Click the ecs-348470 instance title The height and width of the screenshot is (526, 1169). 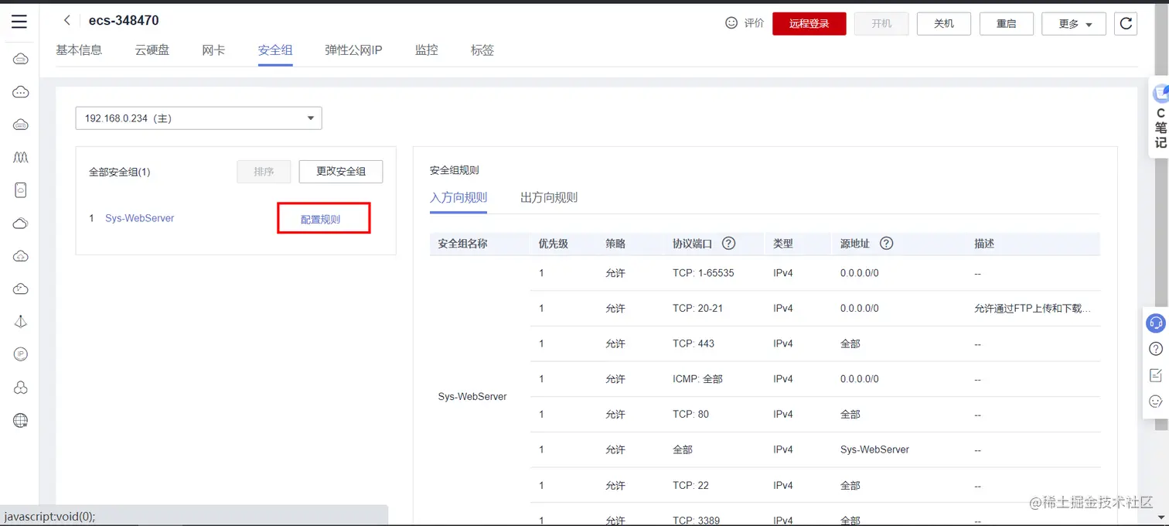[124, 21]
